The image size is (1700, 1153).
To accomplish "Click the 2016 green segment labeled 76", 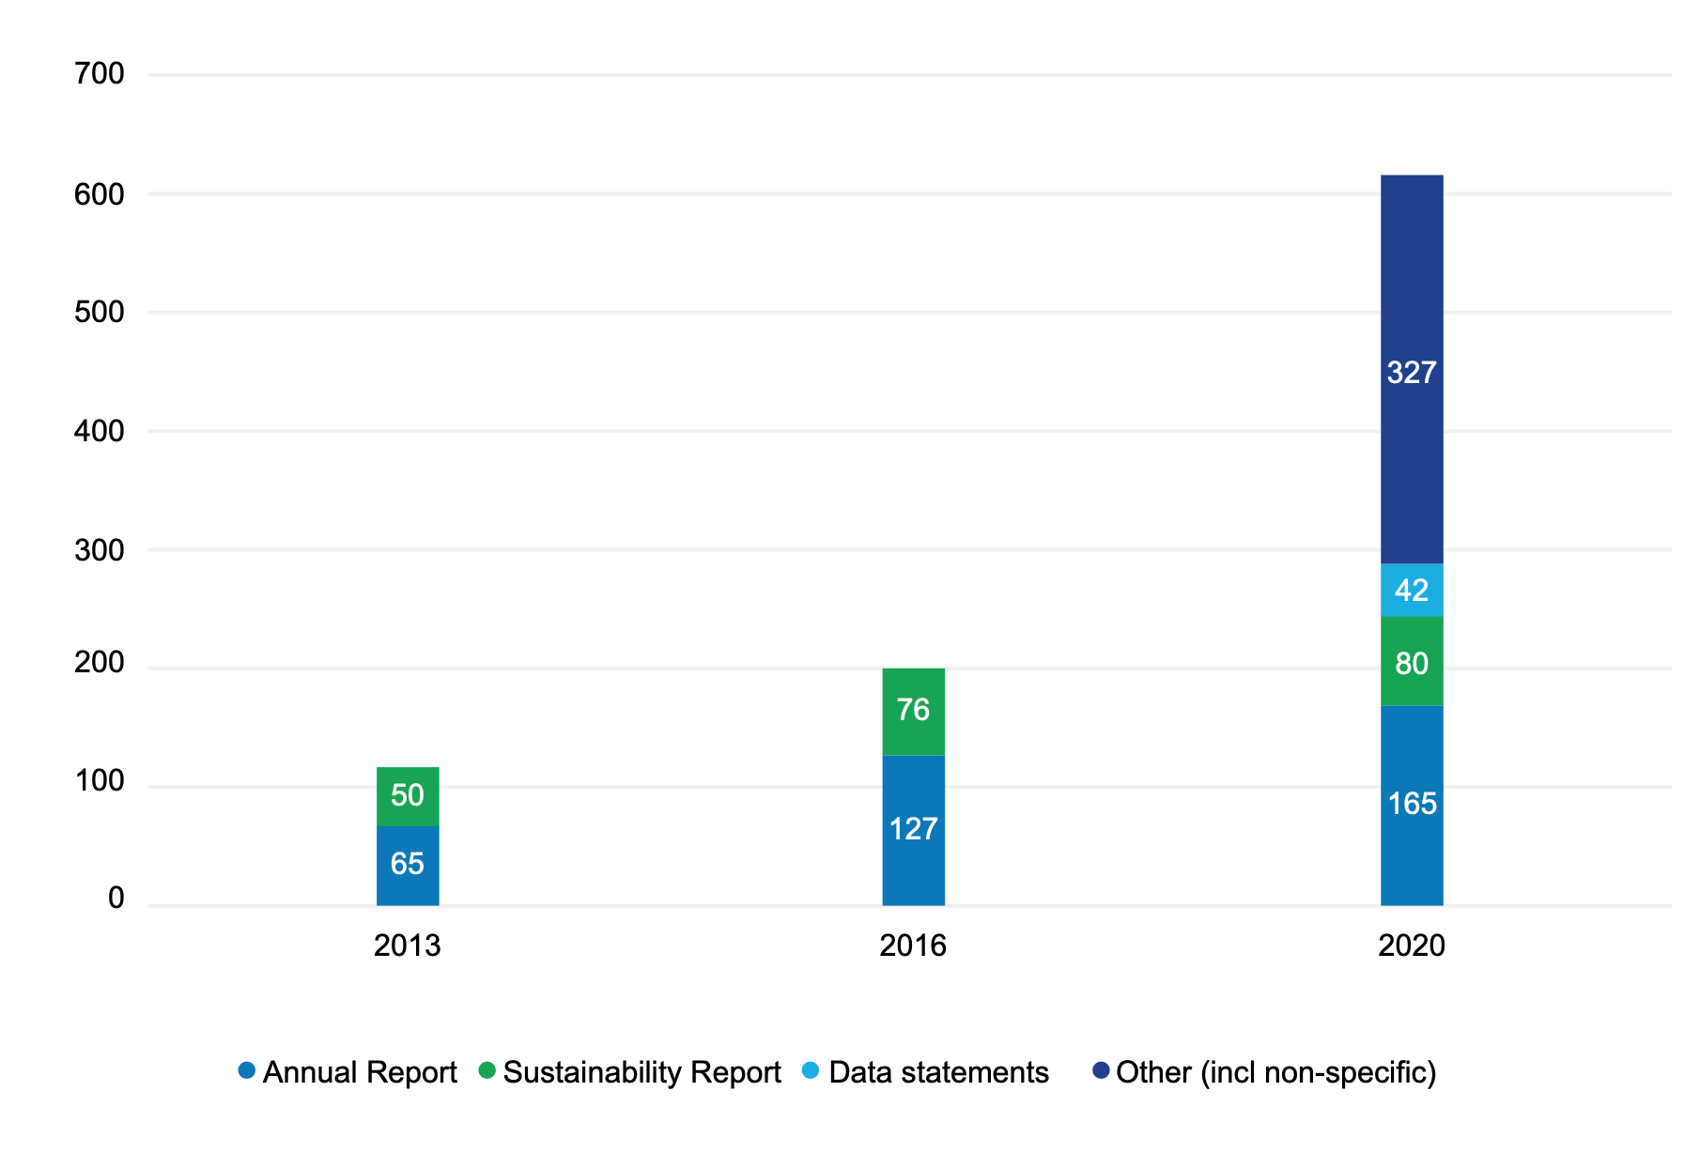I will [x=913, y=711].
